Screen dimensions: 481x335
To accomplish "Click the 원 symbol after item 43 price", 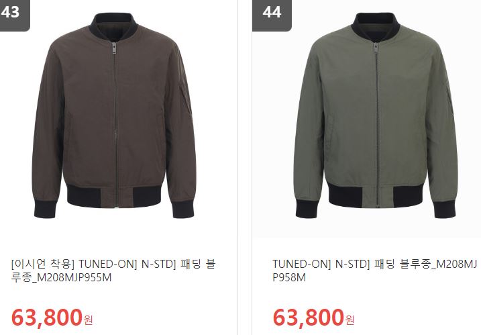I will [x=88, y=320].
